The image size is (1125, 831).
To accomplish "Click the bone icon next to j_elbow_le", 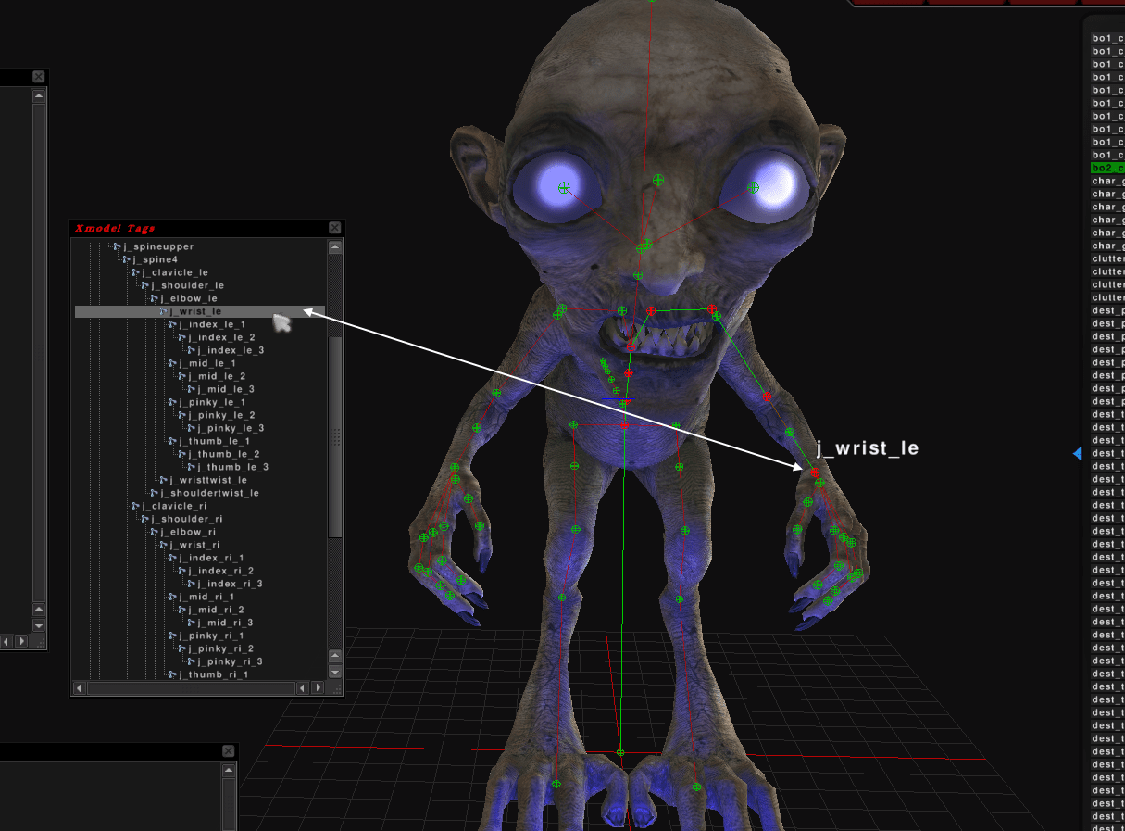I will 155,298.
